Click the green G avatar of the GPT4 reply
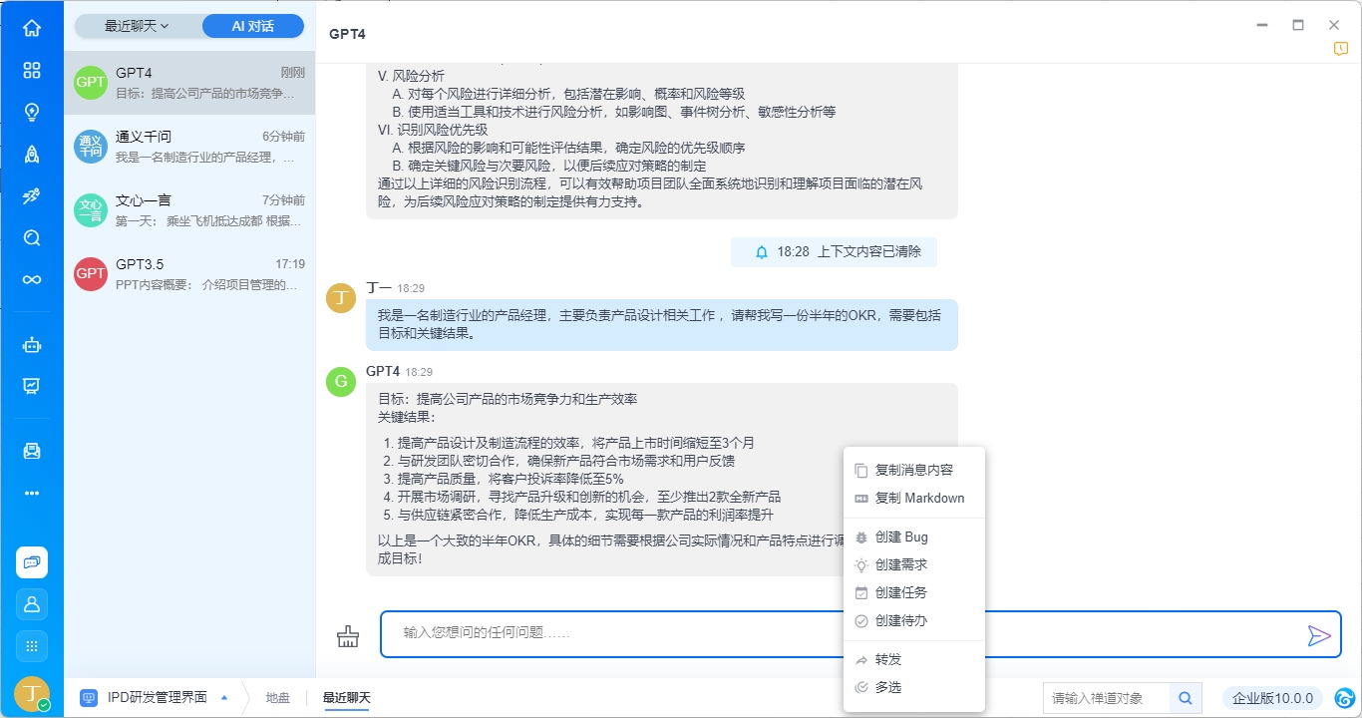 pyautogui.click(x=341, y=381)
